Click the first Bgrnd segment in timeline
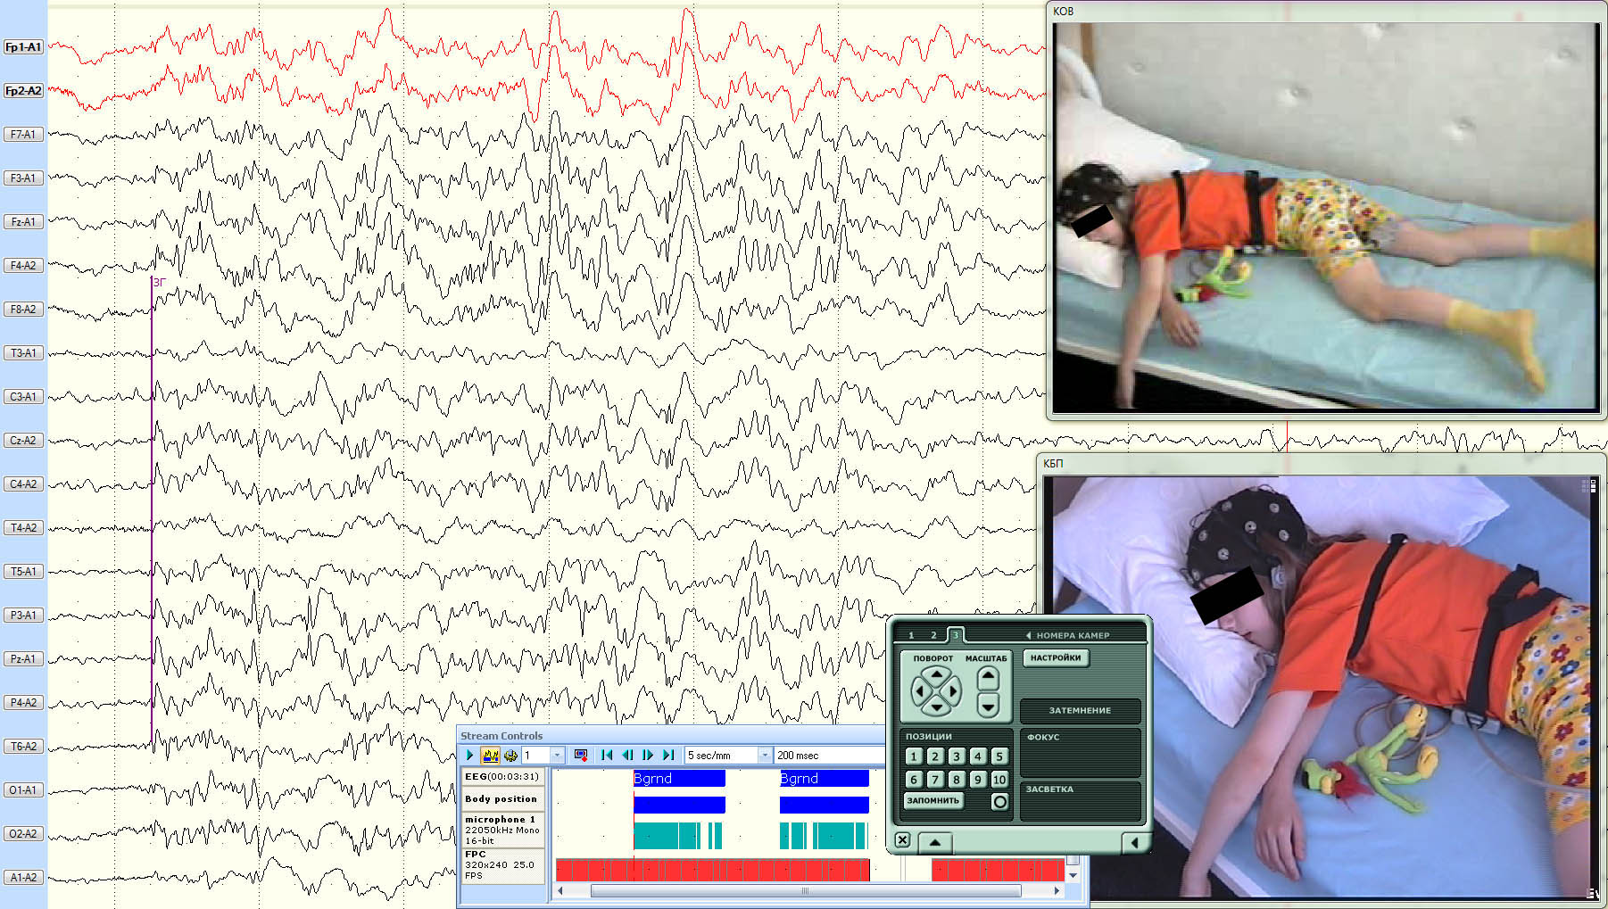1608x909 pixels. click(x=679, y=779)
